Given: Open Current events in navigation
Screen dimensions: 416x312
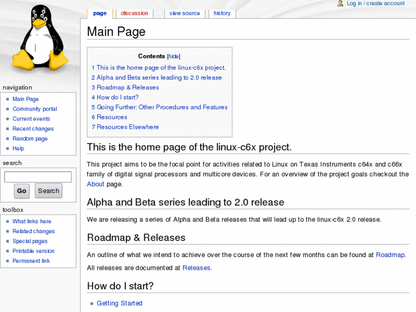Looking at the screenshot, I should coord(31,119).
